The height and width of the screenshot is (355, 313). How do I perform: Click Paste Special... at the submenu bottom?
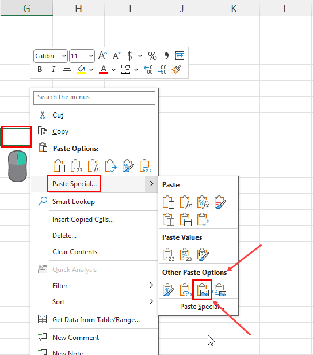click(x=202, y=307)
